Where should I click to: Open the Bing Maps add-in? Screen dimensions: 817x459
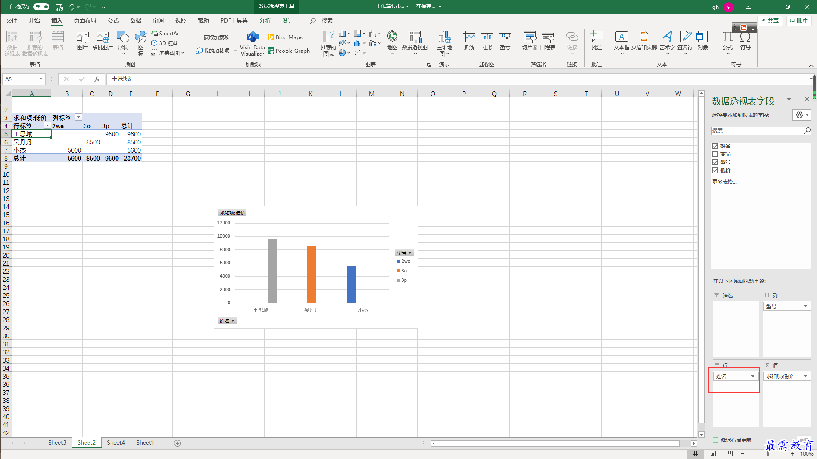click(x=285, y=37)
